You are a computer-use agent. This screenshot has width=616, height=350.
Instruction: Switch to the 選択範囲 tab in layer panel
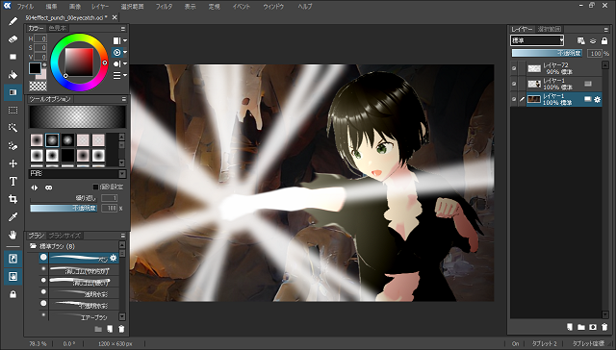(550, 29)
